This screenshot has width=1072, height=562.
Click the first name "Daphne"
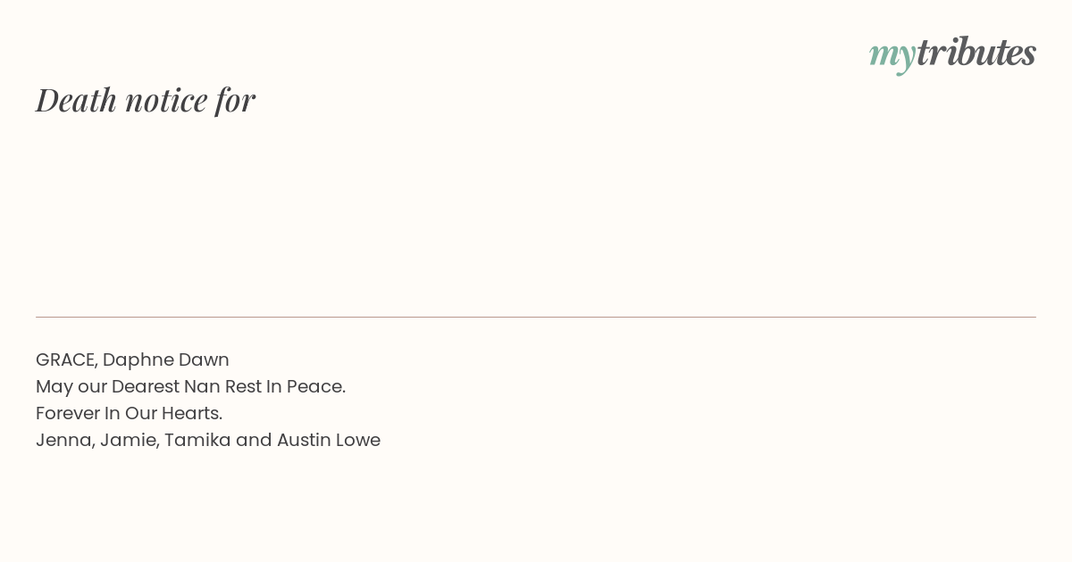click(x=138, y=360)
